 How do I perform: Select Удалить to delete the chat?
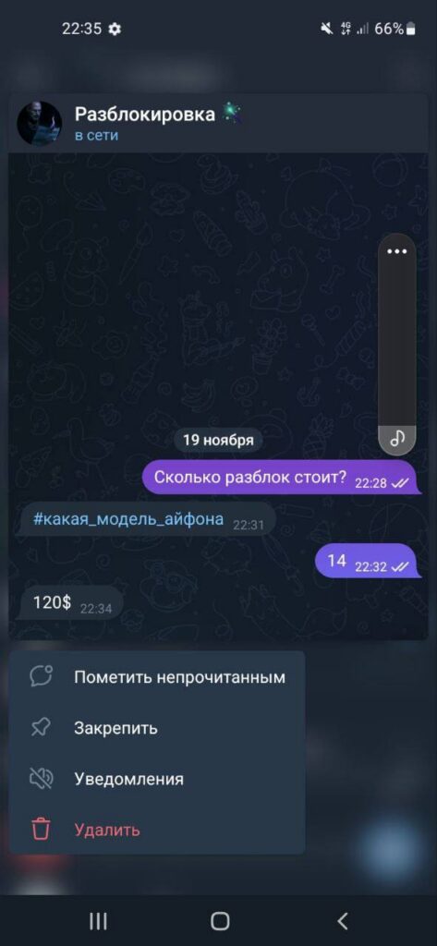click(157, 830)
